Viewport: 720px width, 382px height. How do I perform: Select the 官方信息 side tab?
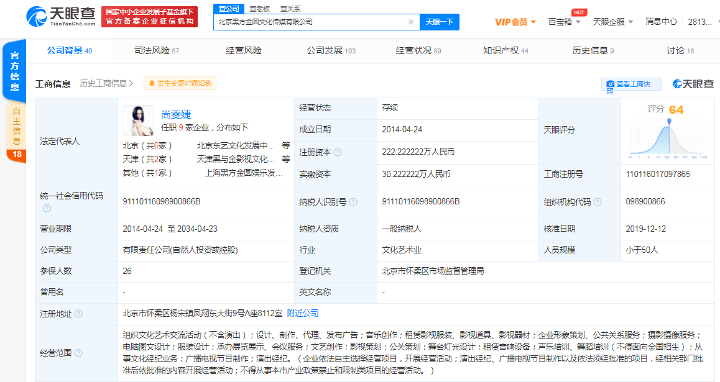pos(14,71)
